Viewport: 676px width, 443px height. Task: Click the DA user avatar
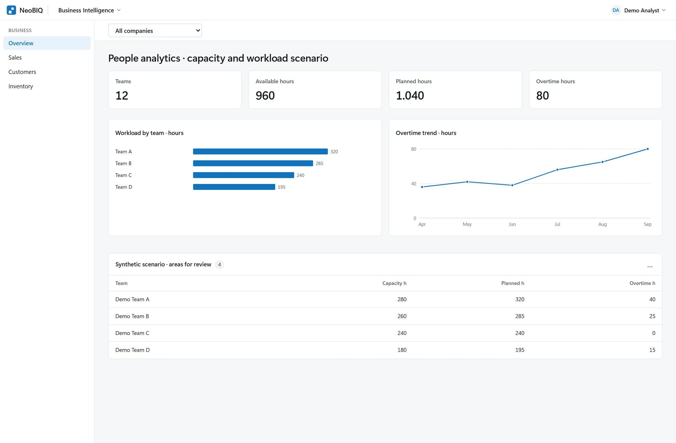pyautogui.click(x=615, y=10)
